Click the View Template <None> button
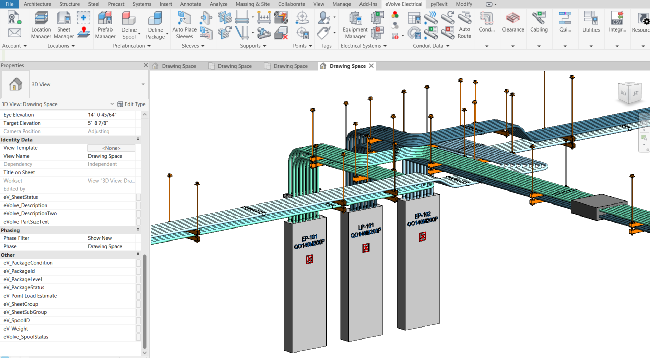650x358 pixels. pyautogui.click(x=111, y=148)
